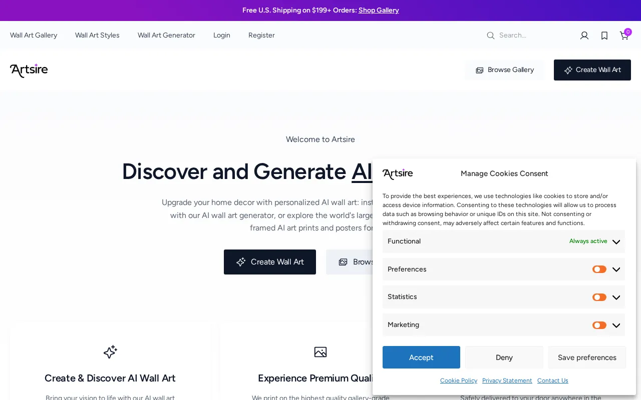The width and height of the screenshot is (641, 400).
Task: Go to the Login page
Action: (222, 35)
